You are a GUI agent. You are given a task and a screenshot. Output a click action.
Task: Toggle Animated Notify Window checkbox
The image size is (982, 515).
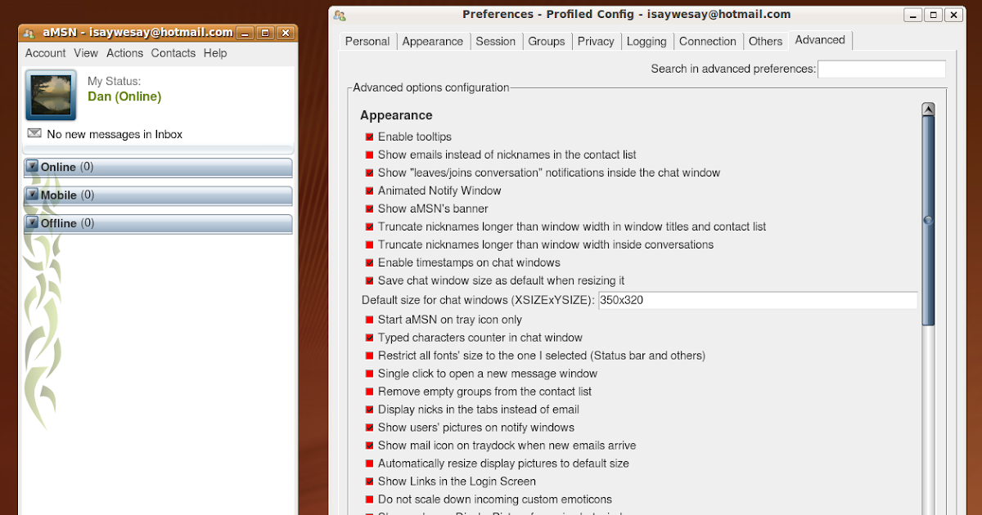click(x=370, y=190)
